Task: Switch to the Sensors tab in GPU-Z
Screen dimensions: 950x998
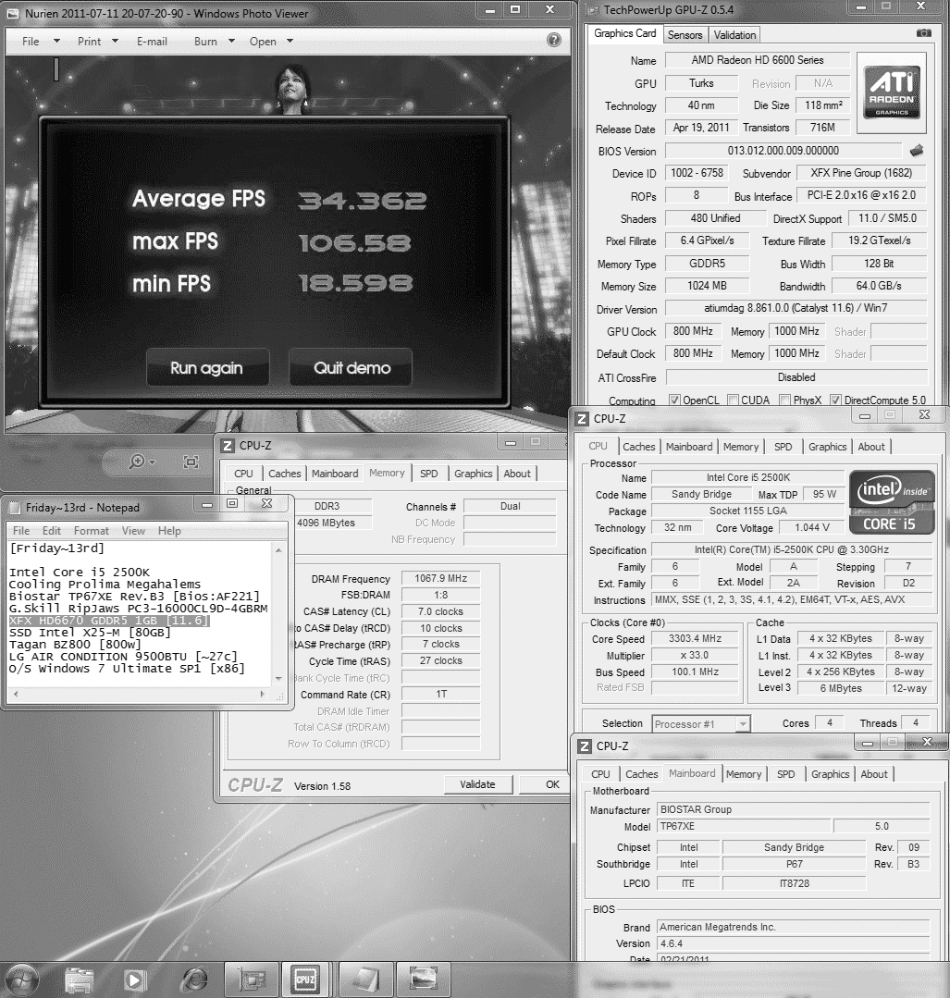Action: coord(685,35)
